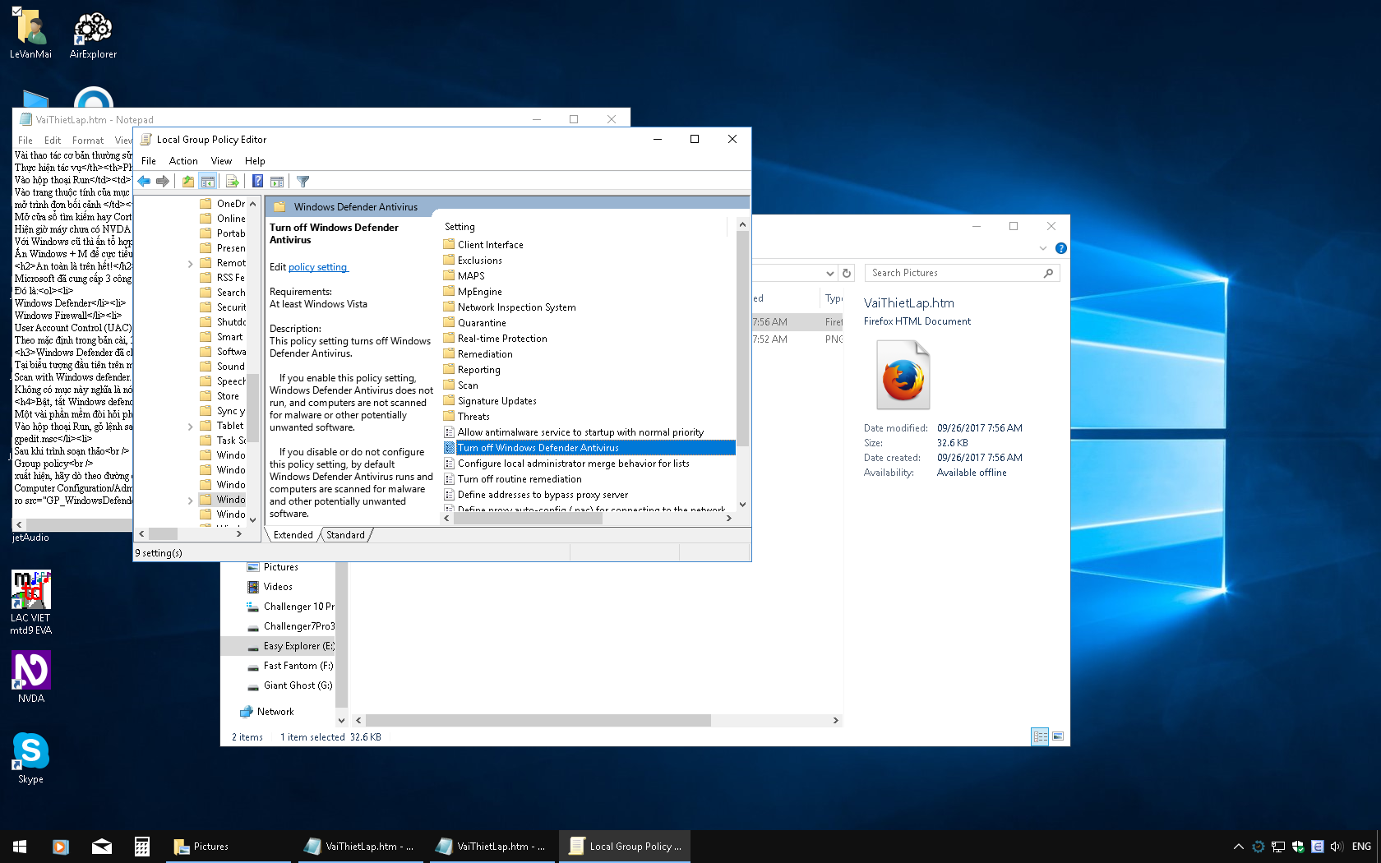Switch to the Standard tab
Screen dimensions: 1381x863
coord(345,534)
